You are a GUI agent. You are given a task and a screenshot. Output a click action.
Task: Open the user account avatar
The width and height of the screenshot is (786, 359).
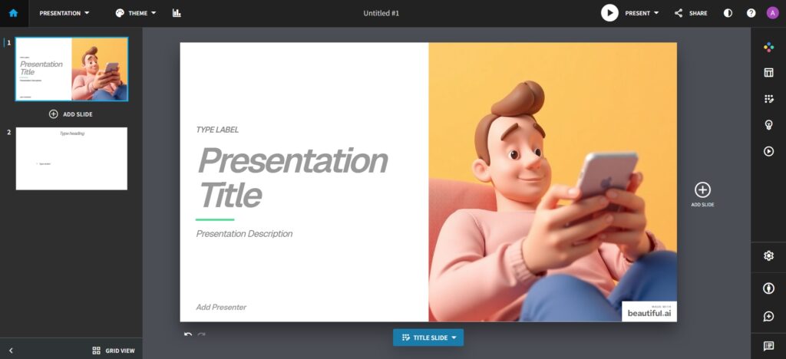pyautogui.click(x=772, y=13)
